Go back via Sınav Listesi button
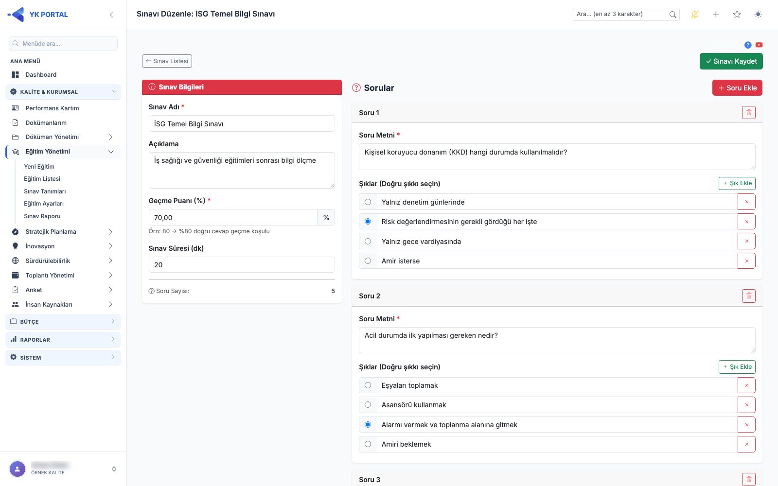 click(x=167, y=61)
